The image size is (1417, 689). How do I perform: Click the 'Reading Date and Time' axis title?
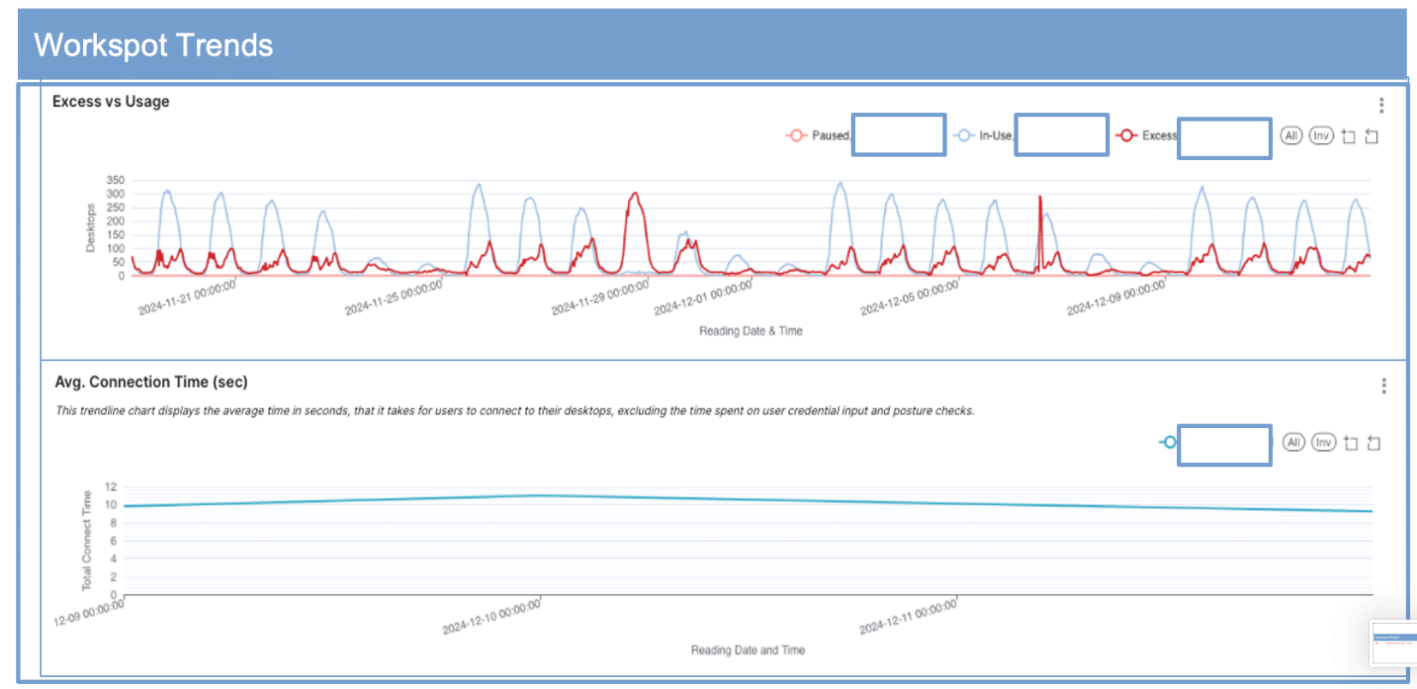(x=748, y=650)
